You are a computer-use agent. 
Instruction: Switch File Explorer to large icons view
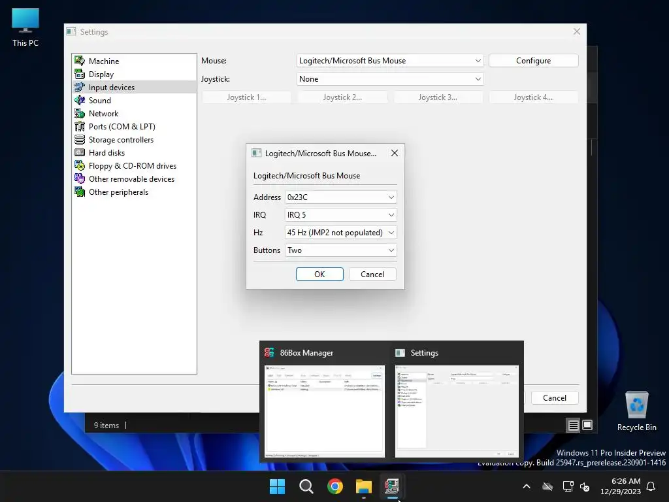[x=587, y=425]
